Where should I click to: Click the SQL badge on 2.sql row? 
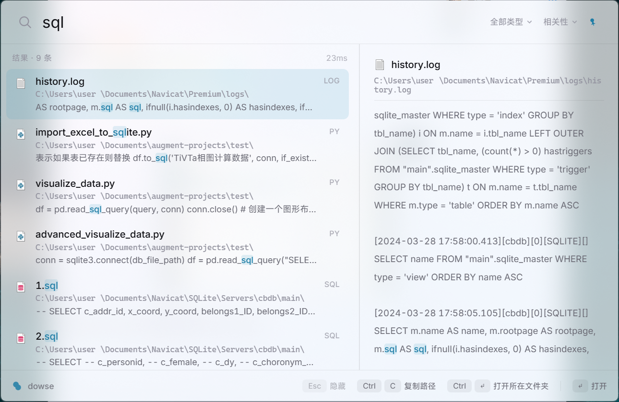pyautogui.click(x=332, y=336)
